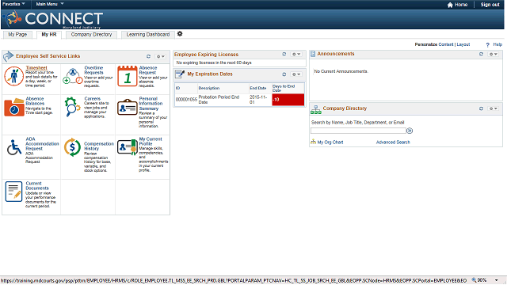
Task: Open the Overtime Requests icon
Action: point(73,76)
